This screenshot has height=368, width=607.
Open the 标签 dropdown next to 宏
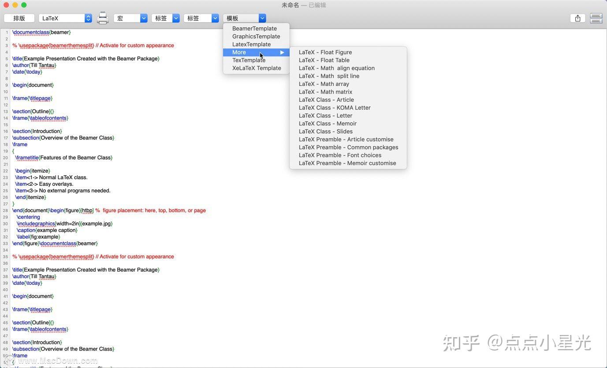[x=165, y=18]
